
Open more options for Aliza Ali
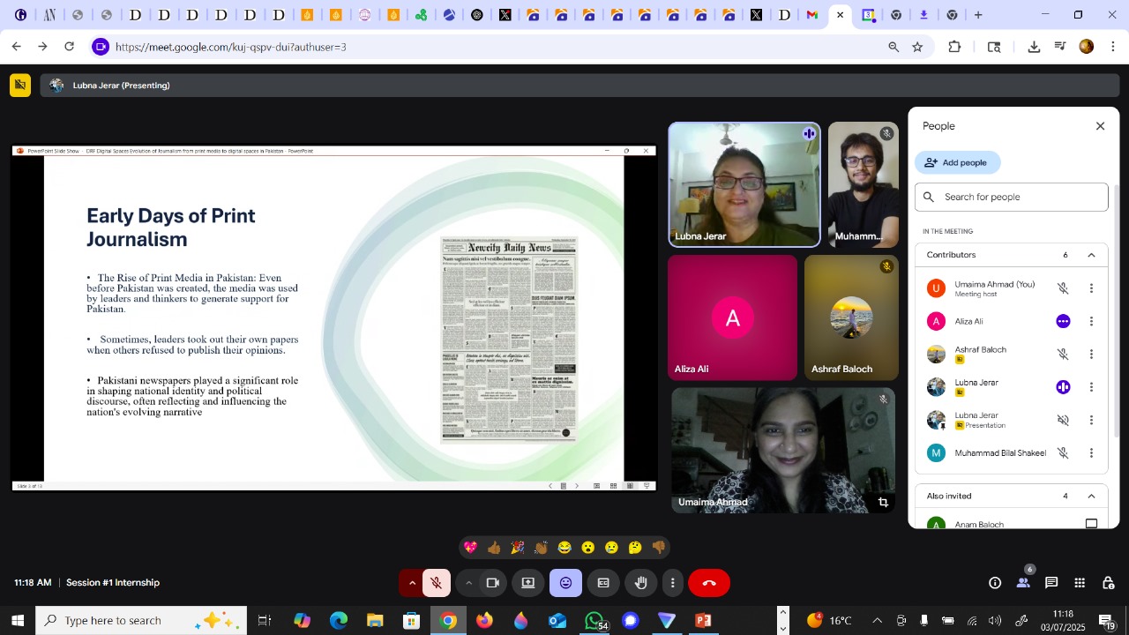pos(1091,322)
